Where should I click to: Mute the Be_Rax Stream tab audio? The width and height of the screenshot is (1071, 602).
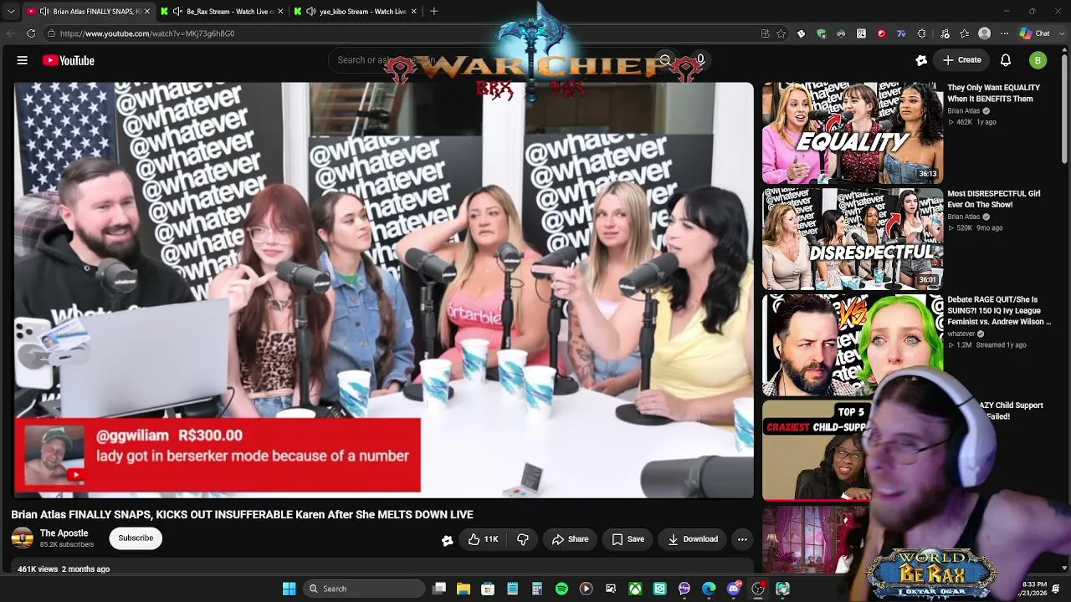tap(177, 12)
